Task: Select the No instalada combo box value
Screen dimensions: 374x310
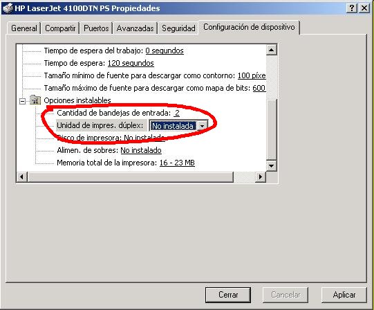Action: 173,126
